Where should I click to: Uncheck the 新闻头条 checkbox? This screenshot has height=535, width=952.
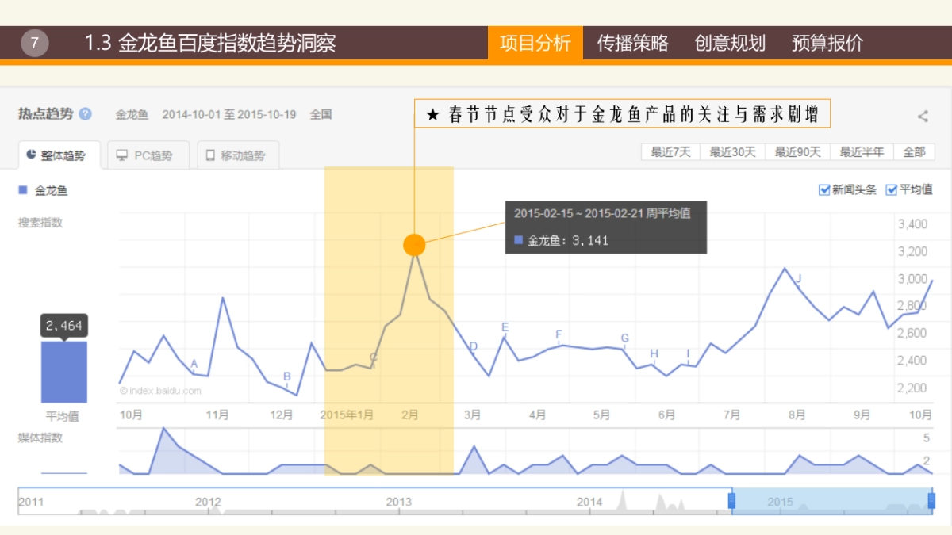(823, 190)
